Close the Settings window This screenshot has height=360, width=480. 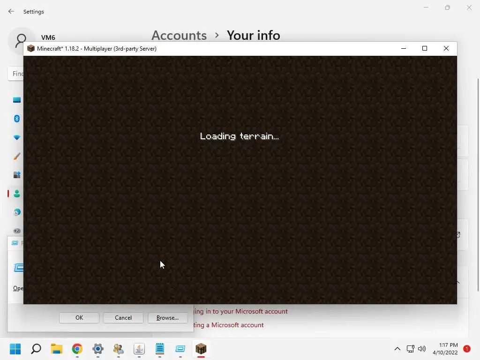pyautogui.click(x=469, y=7)
